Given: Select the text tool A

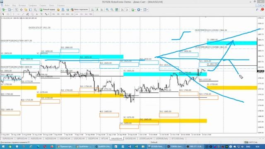Looking at the screenshot, I should pyautogui.click(x=37, y=14).
